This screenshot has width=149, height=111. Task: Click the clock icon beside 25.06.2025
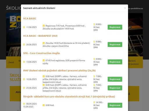click(24, 88)
